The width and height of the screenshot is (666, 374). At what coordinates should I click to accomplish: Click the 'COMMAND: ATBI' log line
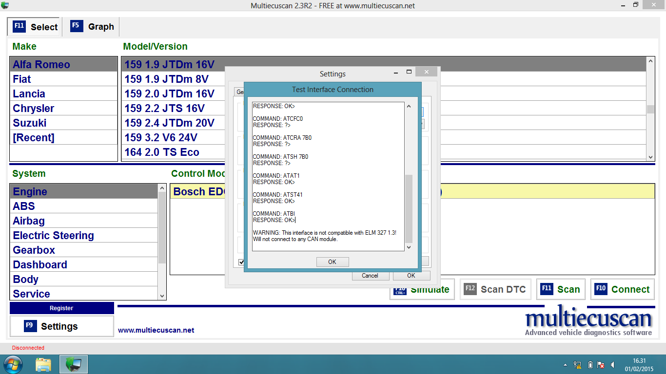pos(274,214)
